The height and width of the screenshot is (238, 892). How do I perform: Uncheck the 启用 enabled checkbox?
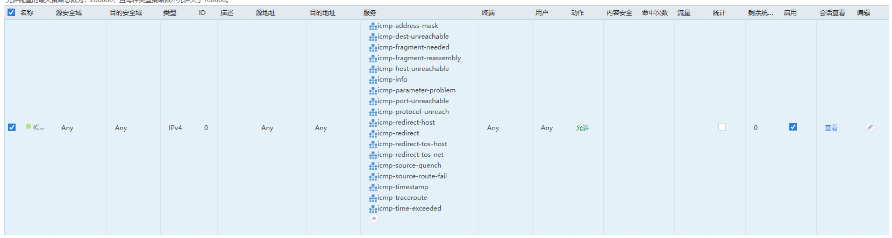[x=793, y=127]
